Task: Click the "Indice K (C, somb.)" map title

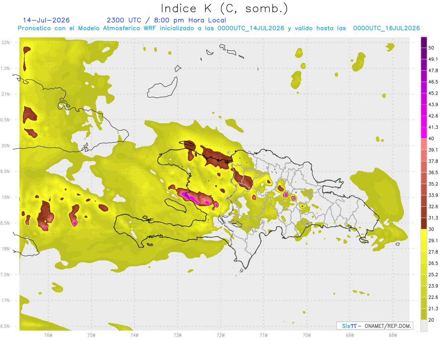Action: 224,8
